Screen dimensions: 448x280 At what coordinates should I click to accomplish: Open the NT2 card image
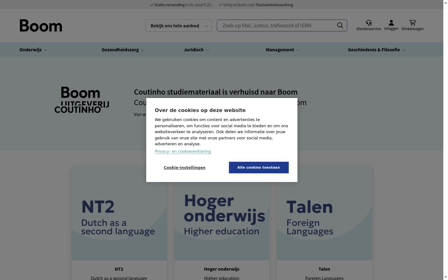(x=119, y=213)
